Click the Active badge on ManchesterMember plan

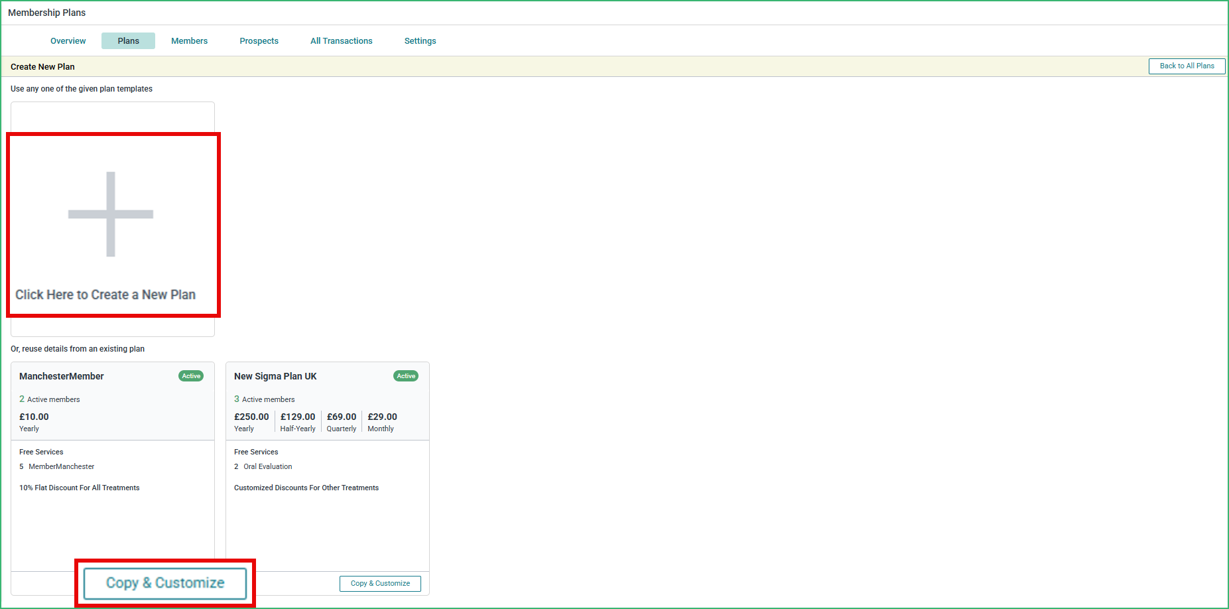191,375
